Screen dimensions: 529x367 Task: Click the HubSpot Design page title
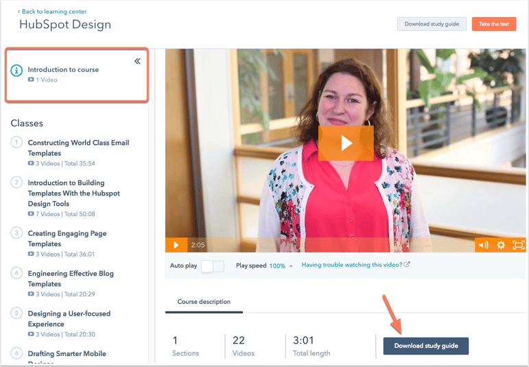point(65,25)
